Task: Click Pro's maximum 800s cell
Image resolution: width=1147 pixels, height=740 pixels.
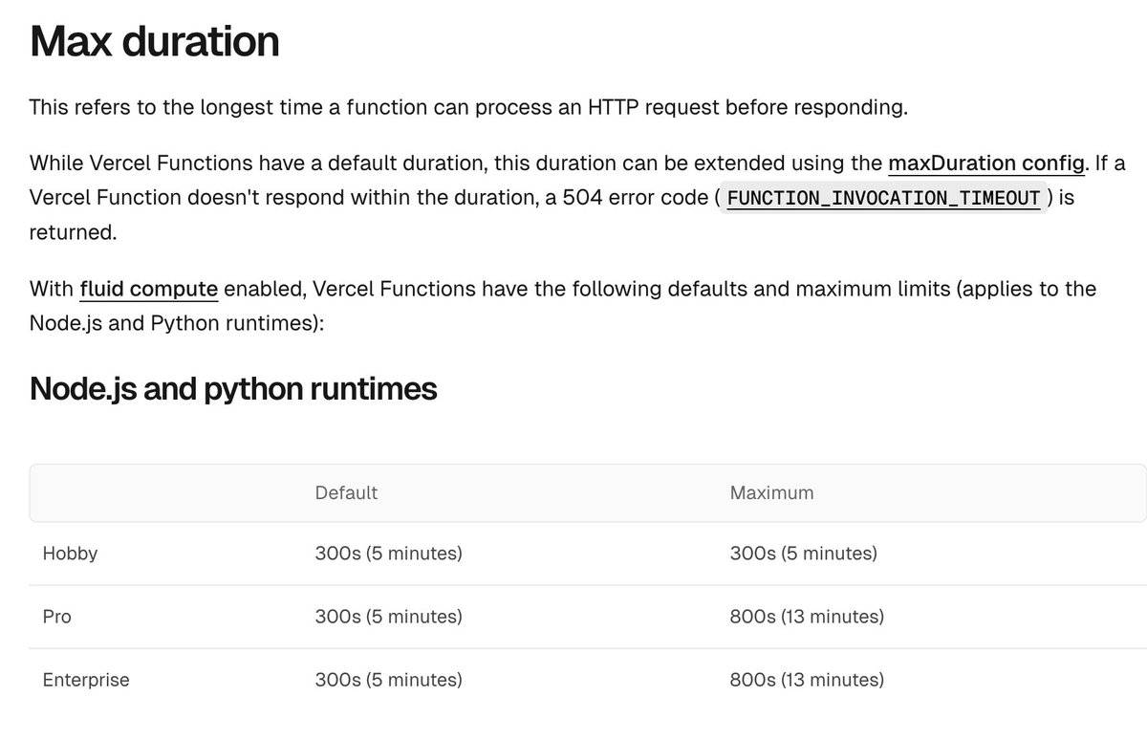Action: pos(807,617)
